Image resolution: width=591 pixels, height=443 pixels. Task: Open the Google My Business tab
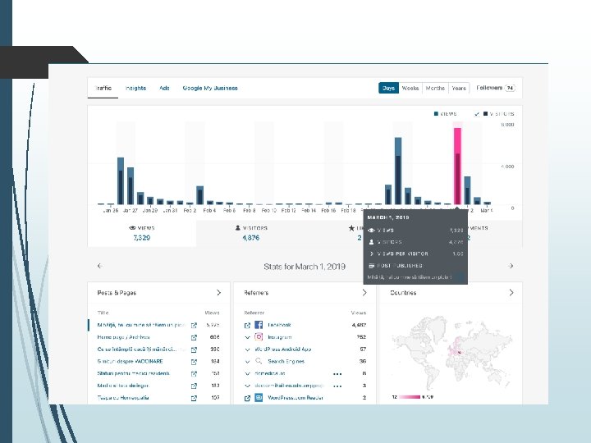click(210, 88)
